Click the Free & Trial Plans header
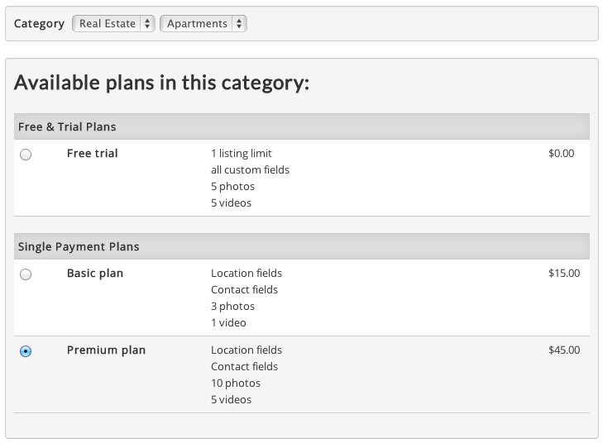The height and width of the screenshot is (443, 603). pyautogui.click(x=67, y=126)
